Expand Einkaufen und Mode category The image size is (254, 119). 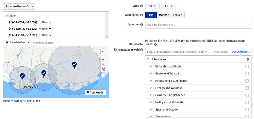151,66
